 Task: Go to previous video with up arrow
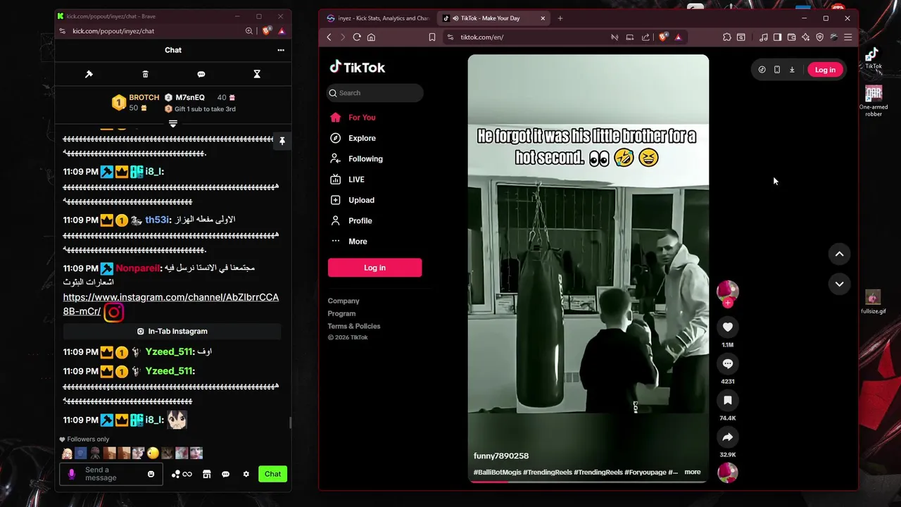tap(839, 254)
